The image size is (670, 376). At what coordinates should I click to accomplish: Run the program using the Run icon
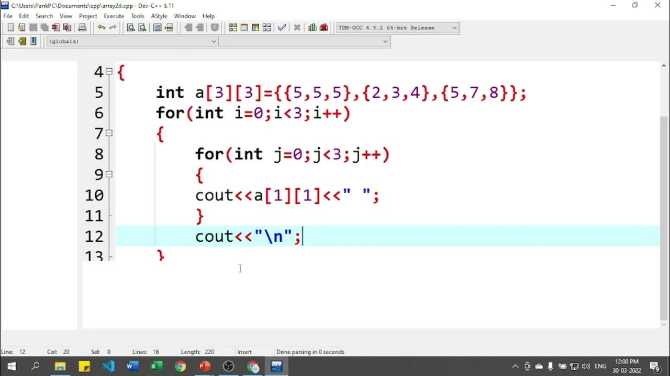tap(243, 27)
